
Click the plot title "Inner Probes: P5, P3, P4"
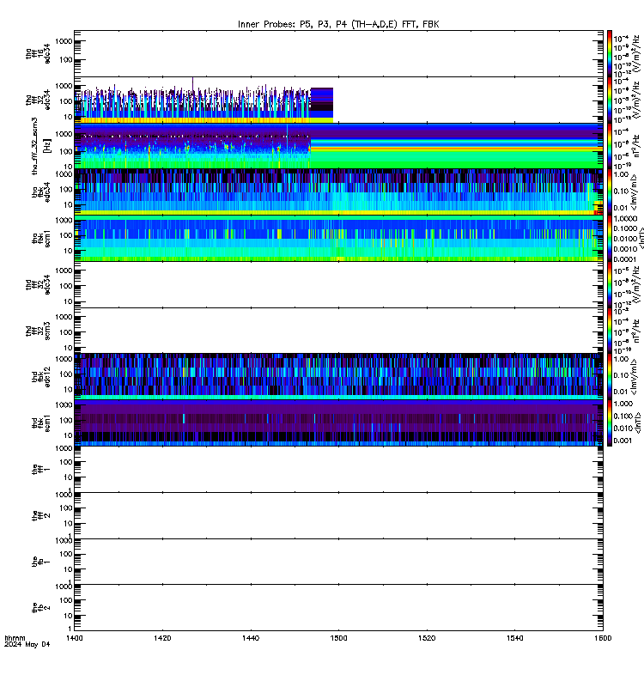coord(294,25)
